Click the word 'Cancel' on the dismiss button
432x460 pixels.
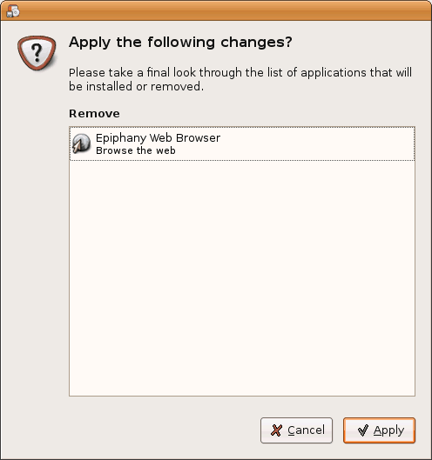click(307, 430)
